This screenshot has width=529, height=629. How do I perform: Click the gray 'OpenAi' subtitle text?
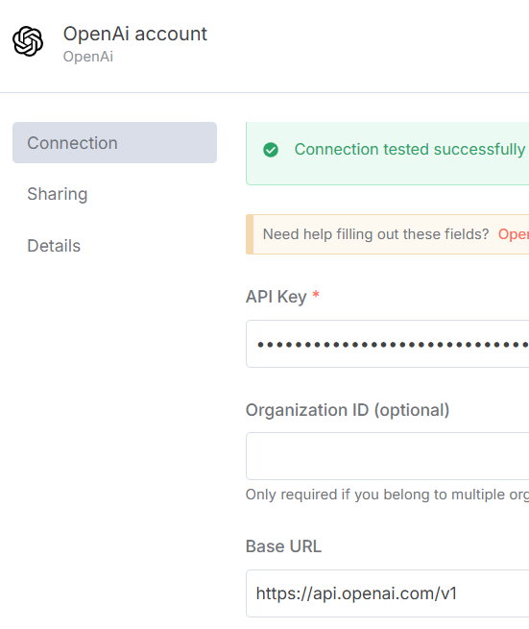click(88, 57)
